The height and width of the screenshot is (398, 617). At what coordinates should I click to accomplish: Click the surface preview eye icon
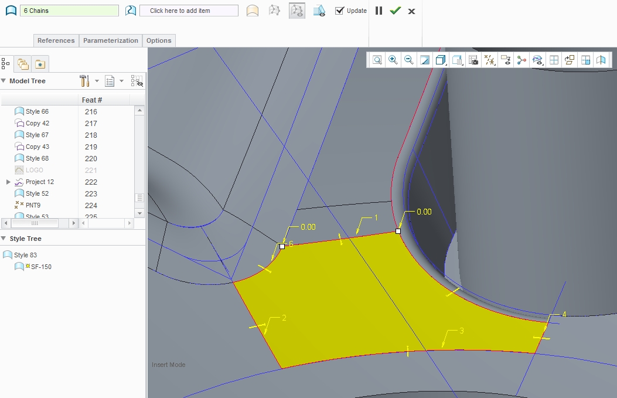[319, 11]
